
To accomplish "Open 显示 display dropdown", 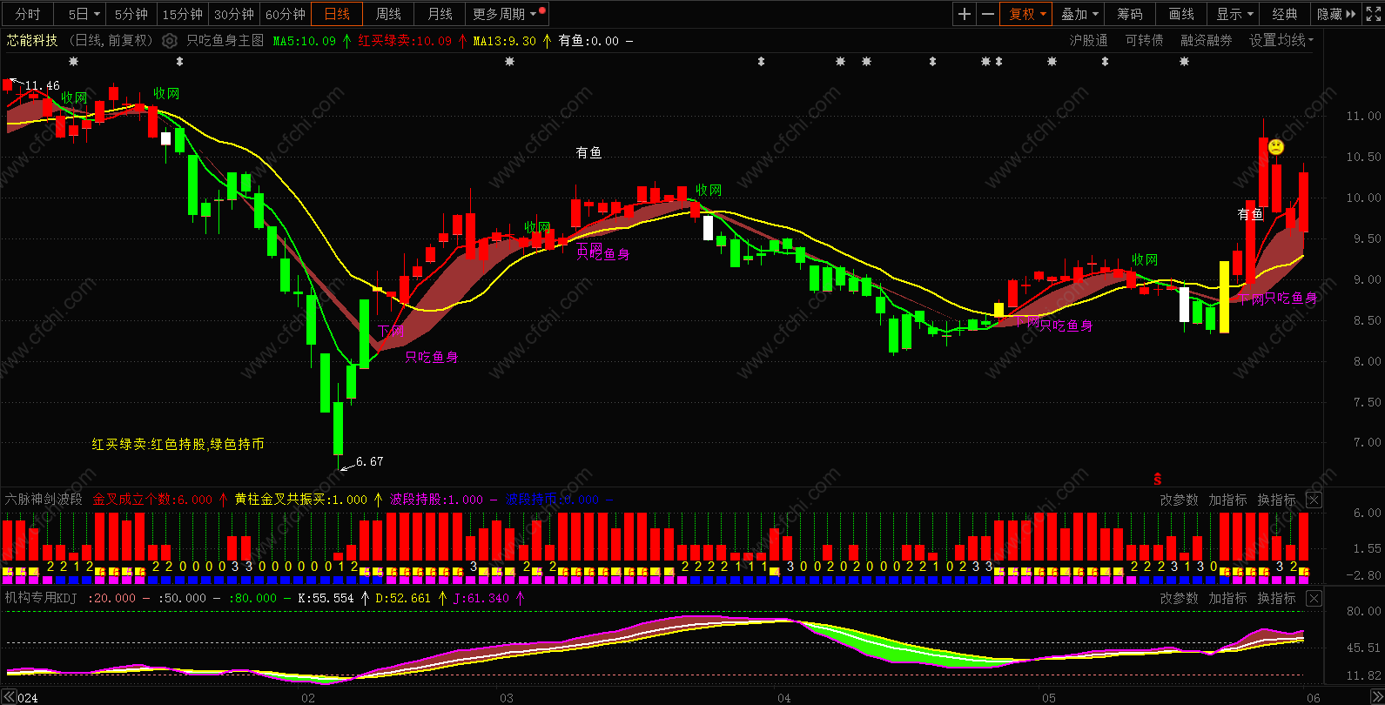I will point(1234,14).
